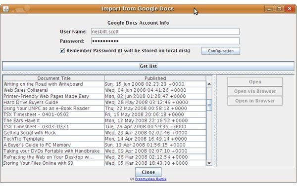Image resolution: width=297 pixels, height=186 pixels.
Task: Click date 'Mon, 12 May 2008 22:16:52 +0000'
Action: [x=155, y=120]
